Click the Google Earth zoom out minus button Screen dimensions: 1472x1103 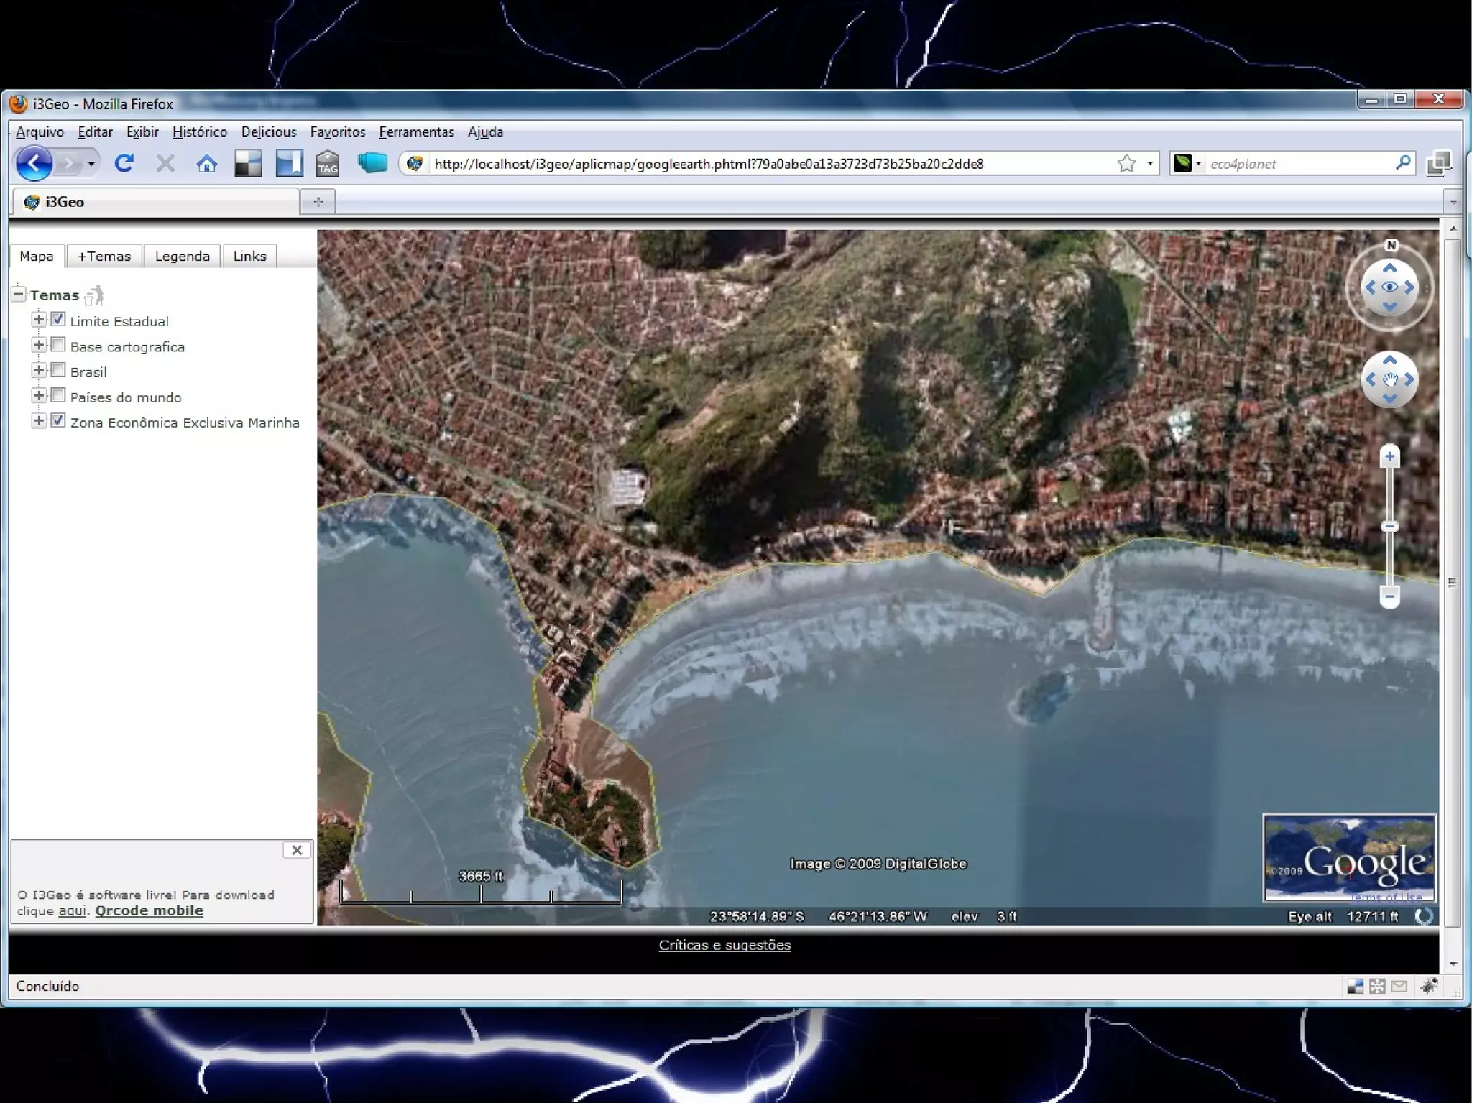pos(1389,596)
